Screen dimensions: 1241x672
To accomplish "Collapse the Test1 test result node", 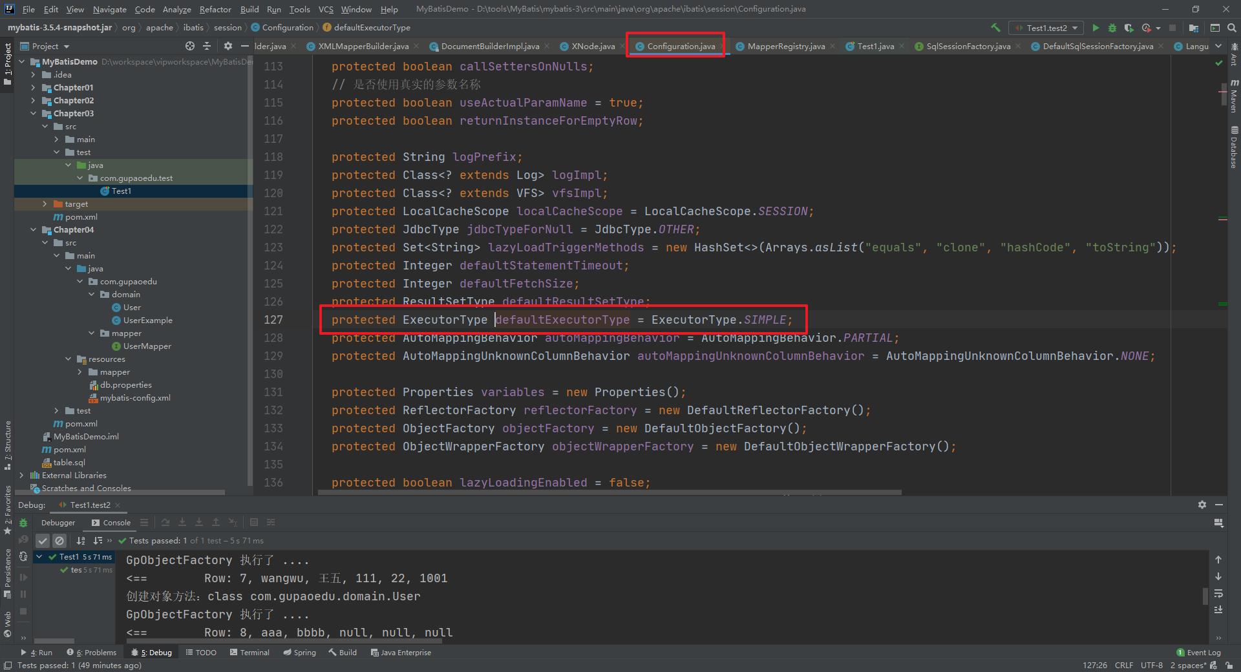I will pyautogui.click(x=40, y=556).
